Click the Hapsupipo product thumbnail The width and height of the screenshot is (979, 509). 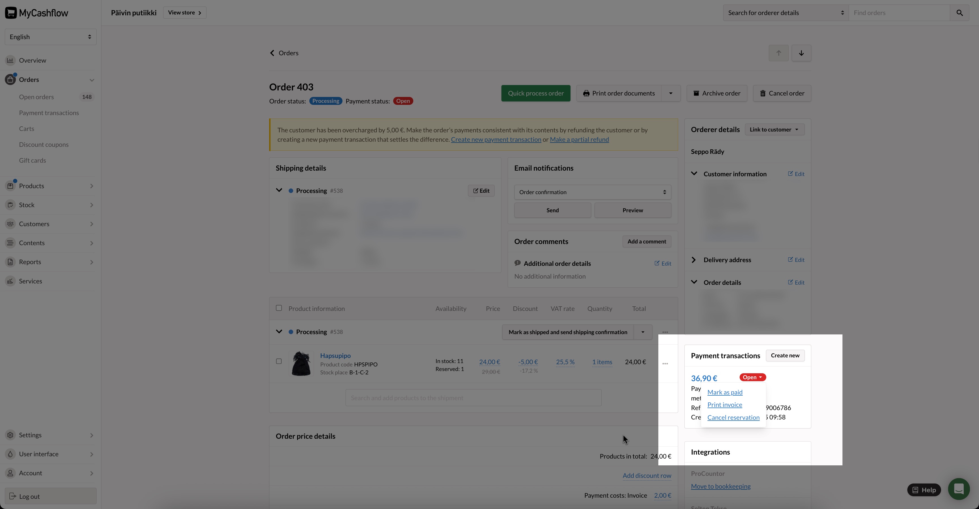point(301,364)
